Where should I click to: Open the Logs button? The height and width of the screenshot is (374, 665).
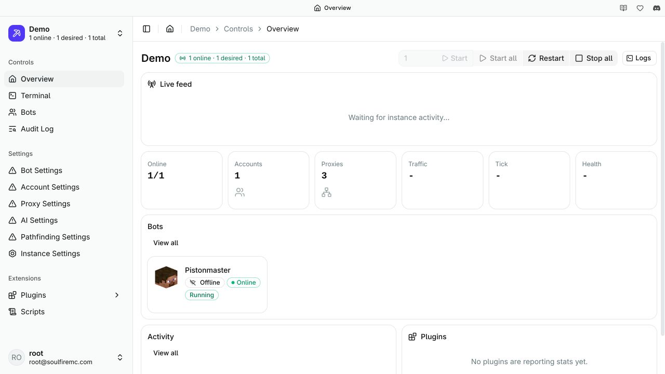[x=639, y=58]
